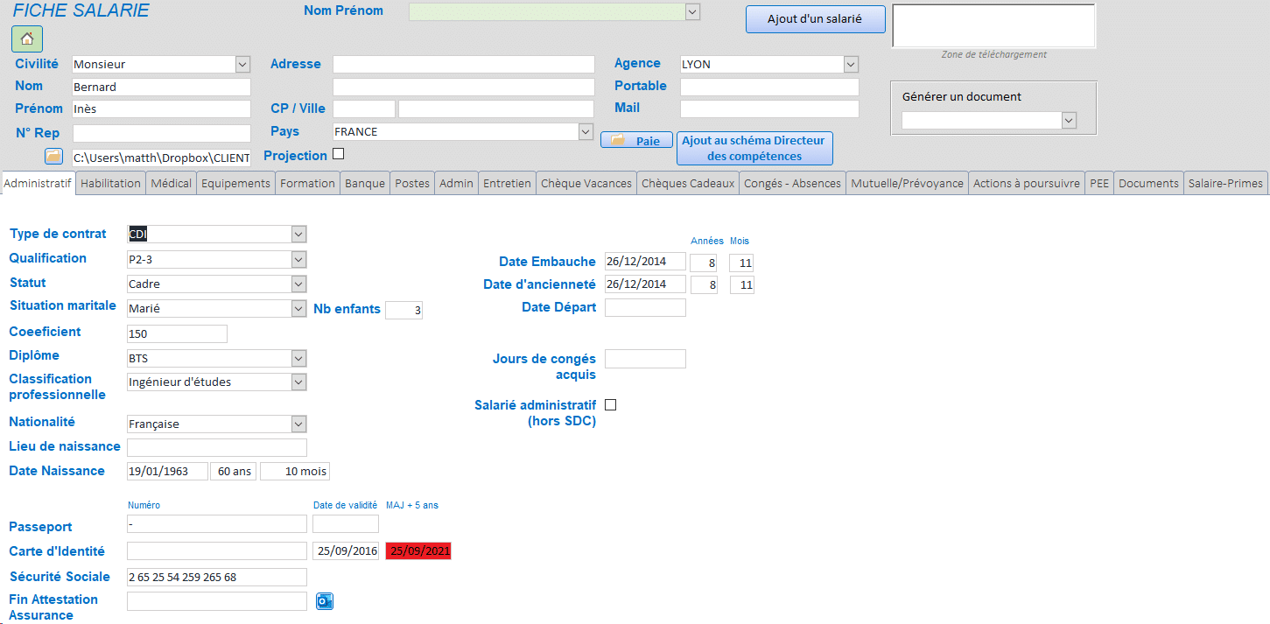1270x624 pixels.
Task: Open the folder icon beside the file path
Action: point(54,157)
